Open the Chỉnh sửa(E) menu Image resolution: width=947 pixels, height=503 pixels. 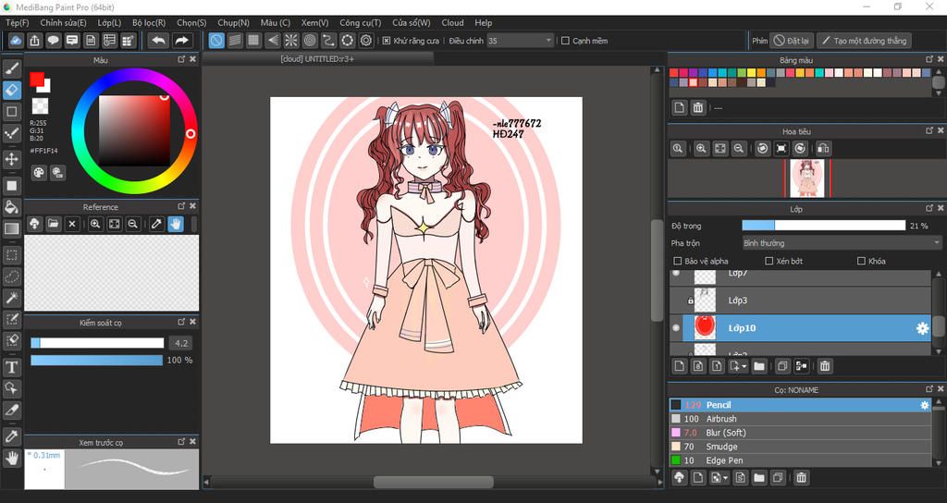point(63,22)
